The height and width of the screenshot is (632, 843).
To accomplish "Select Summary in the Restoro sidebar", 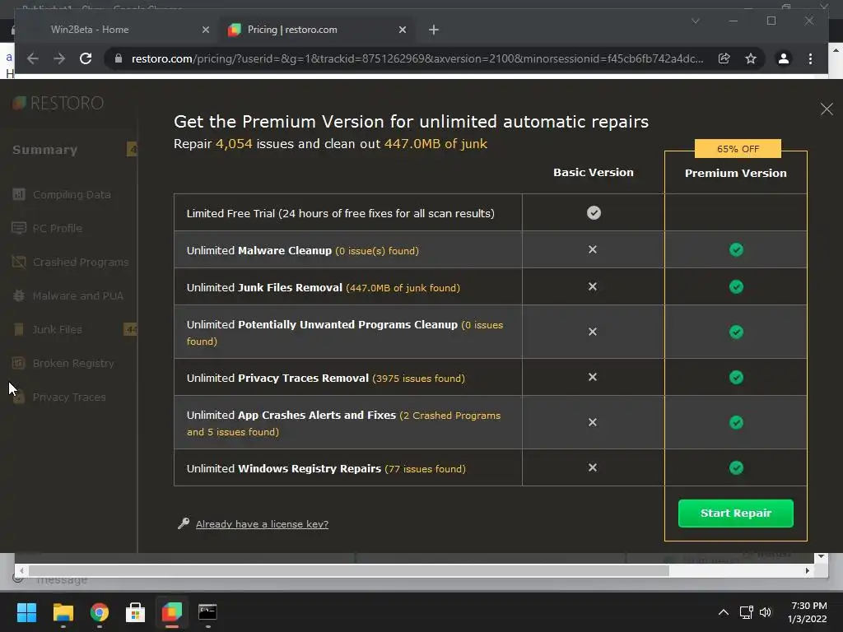I will click(x=44, y=150).
